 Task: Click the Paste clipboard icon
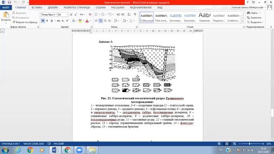coord(6,15)
